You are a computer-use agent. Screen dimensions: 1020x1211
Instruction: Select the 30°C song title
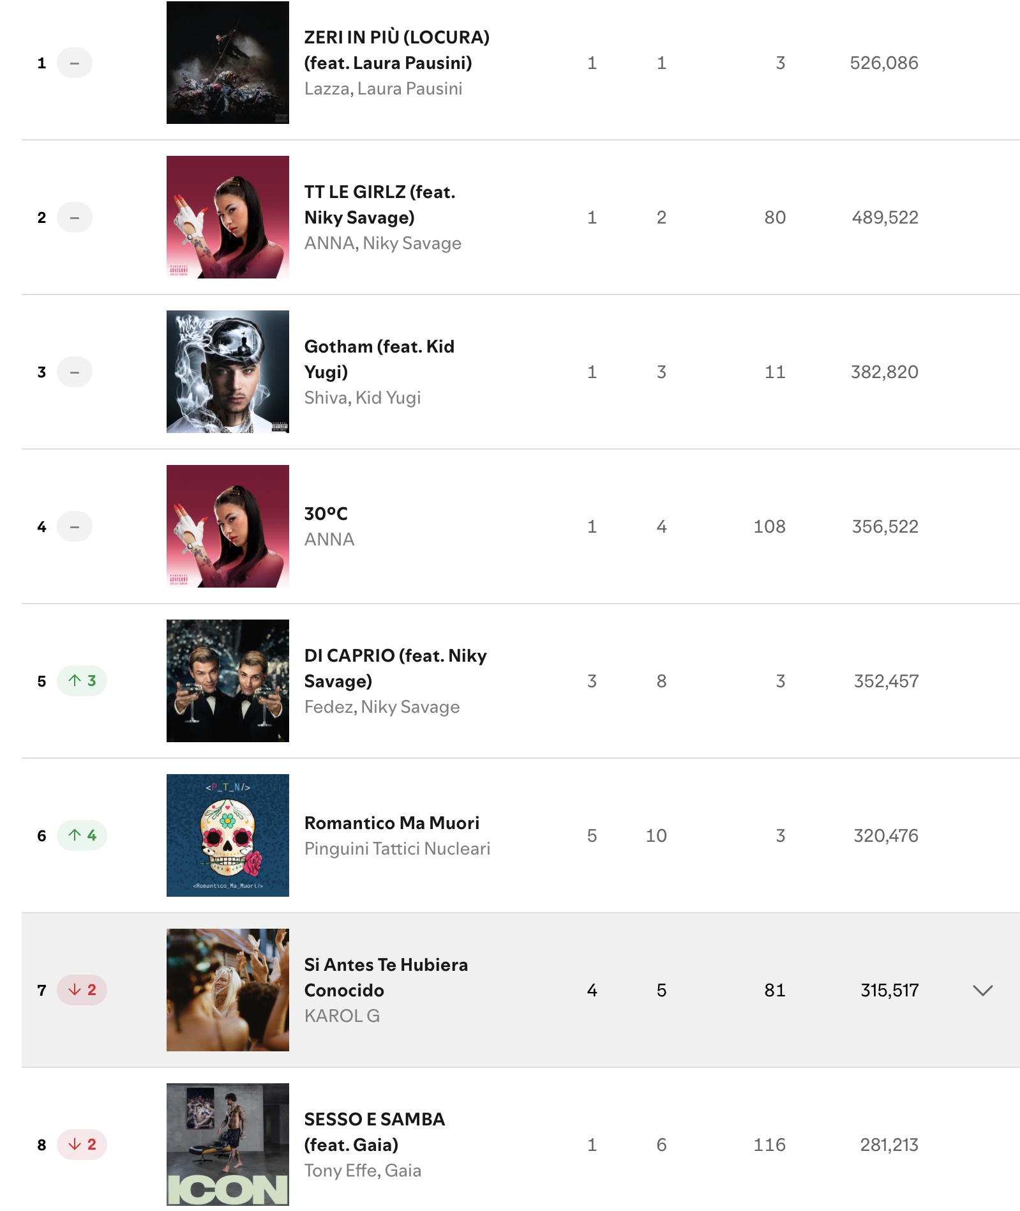[x=326, y=514]
